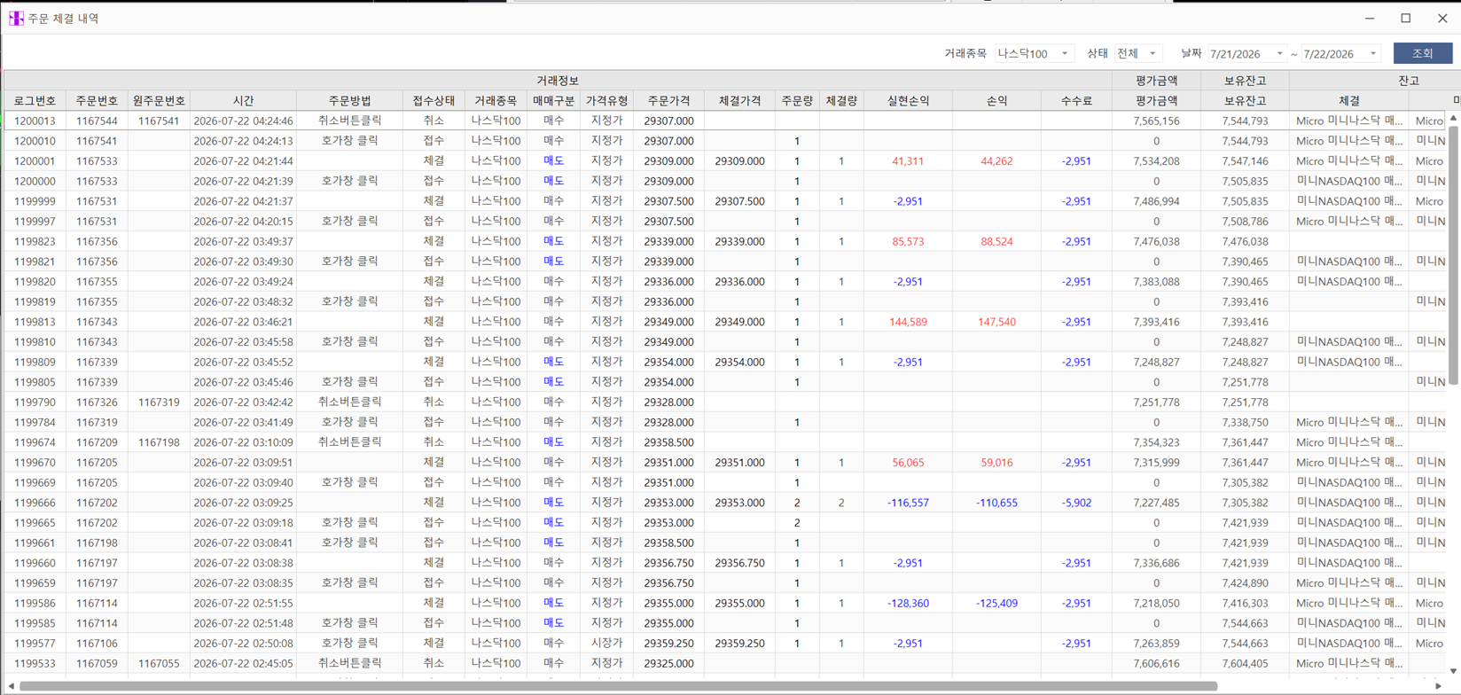Click the realized loss value -128,360
The height and width of the screenshot is (695, 1461).
pyautogui.click(x=909, y=603)
